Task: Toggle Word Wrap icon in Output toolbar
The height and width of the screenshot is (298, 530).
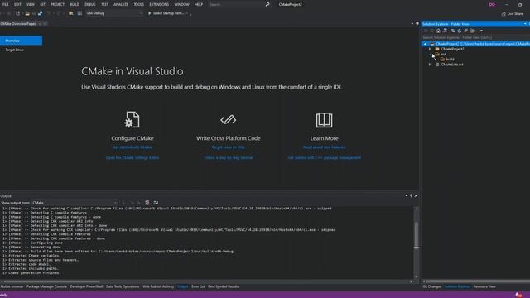Action: 156,203
